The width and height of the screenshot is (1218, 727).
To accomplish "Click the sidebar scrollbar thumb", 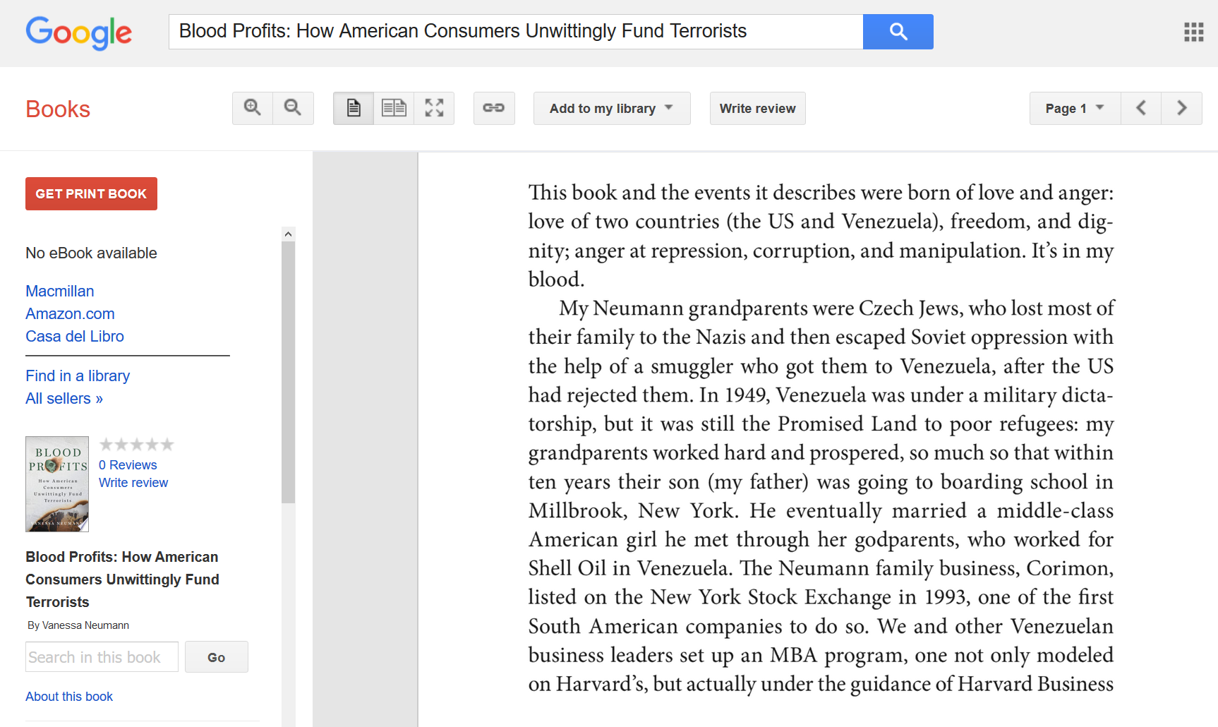I will pos(288,372).
